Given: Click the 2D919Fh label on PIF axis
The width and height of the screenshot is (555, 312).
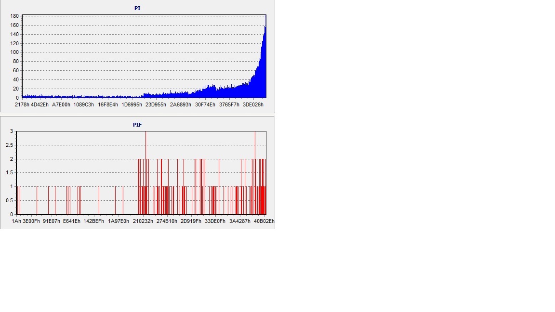Looking at the screenshot, I should 191,221.
